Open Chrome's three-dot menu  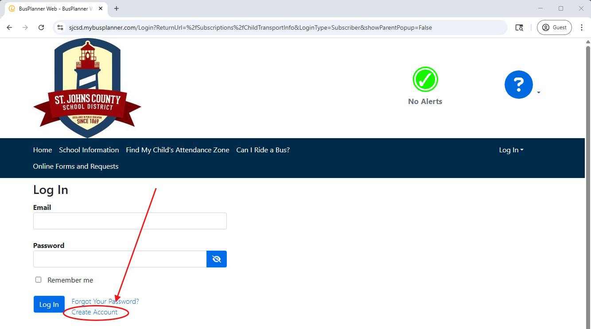pyautogui.click(x=582, y=27)
